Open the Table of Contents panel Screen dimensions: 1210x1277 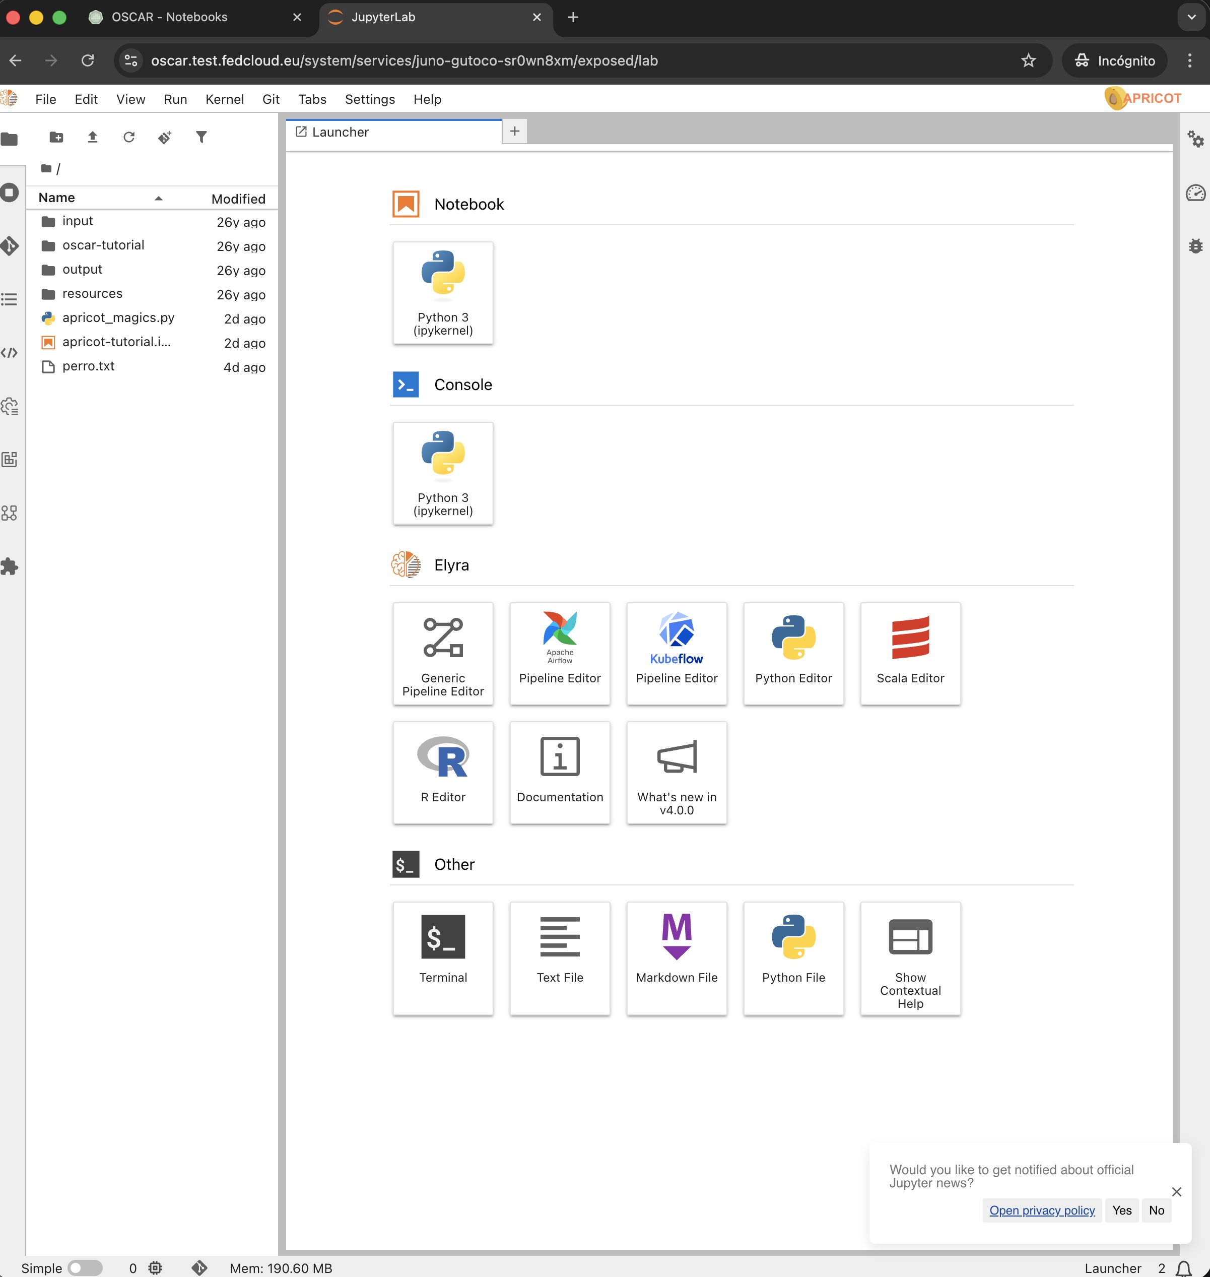(10, 300)
